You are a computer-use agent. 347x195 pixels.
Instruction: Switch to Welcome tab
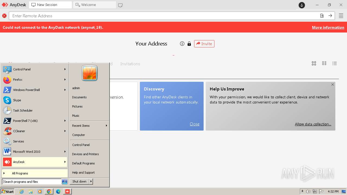click(95, 5)
